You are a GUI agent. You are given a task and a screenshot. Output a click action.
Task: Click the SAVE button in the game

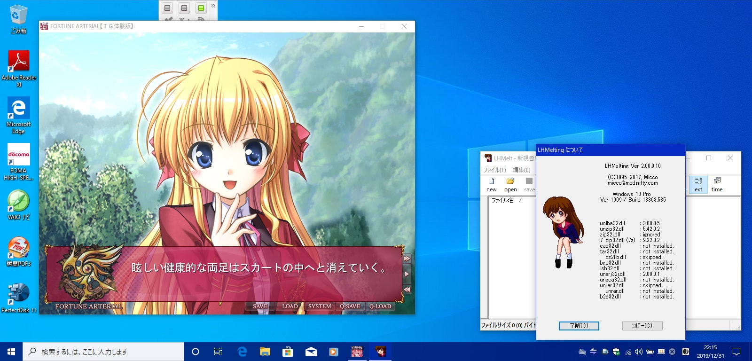(x=260, y=306)
